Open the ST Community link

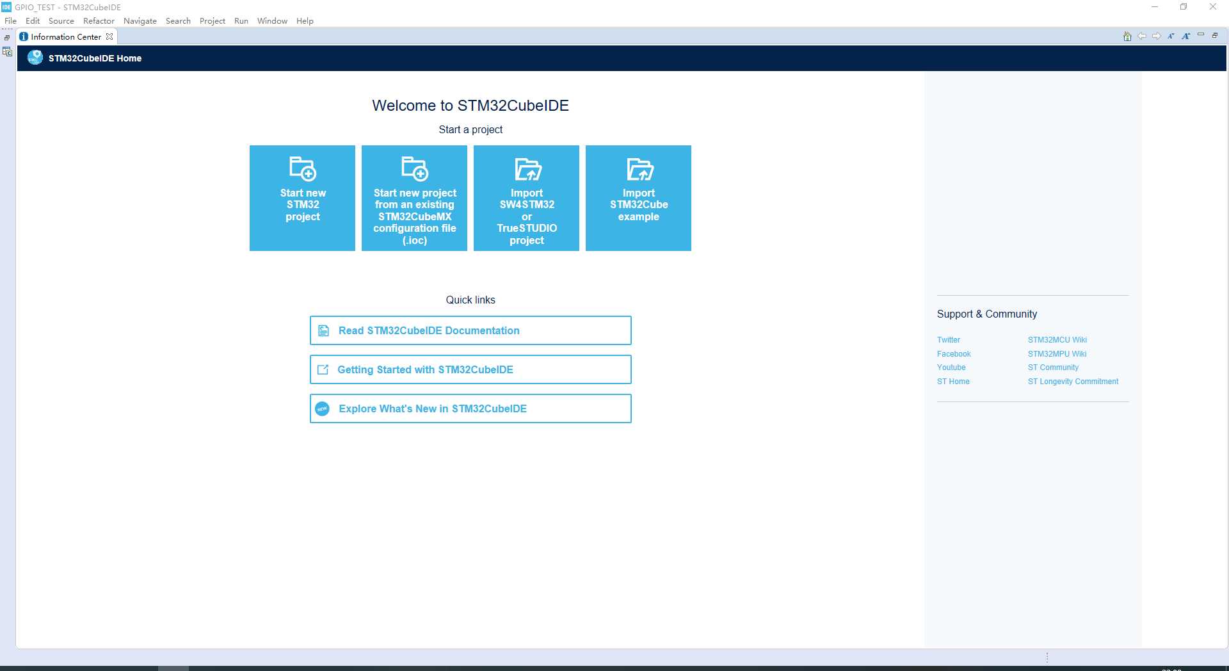click(1053, 368)
